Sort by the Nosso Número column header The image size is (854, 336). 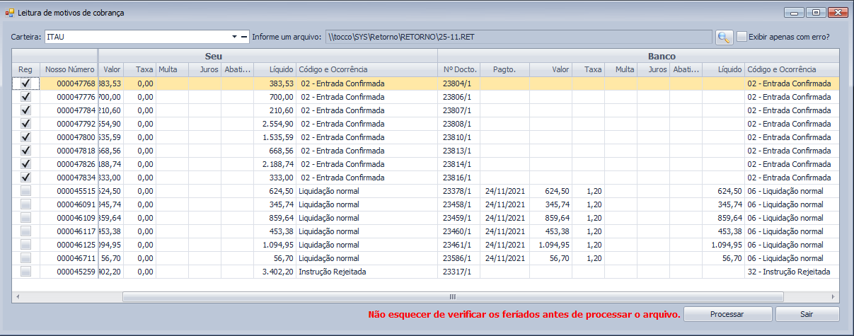(69, 69)
